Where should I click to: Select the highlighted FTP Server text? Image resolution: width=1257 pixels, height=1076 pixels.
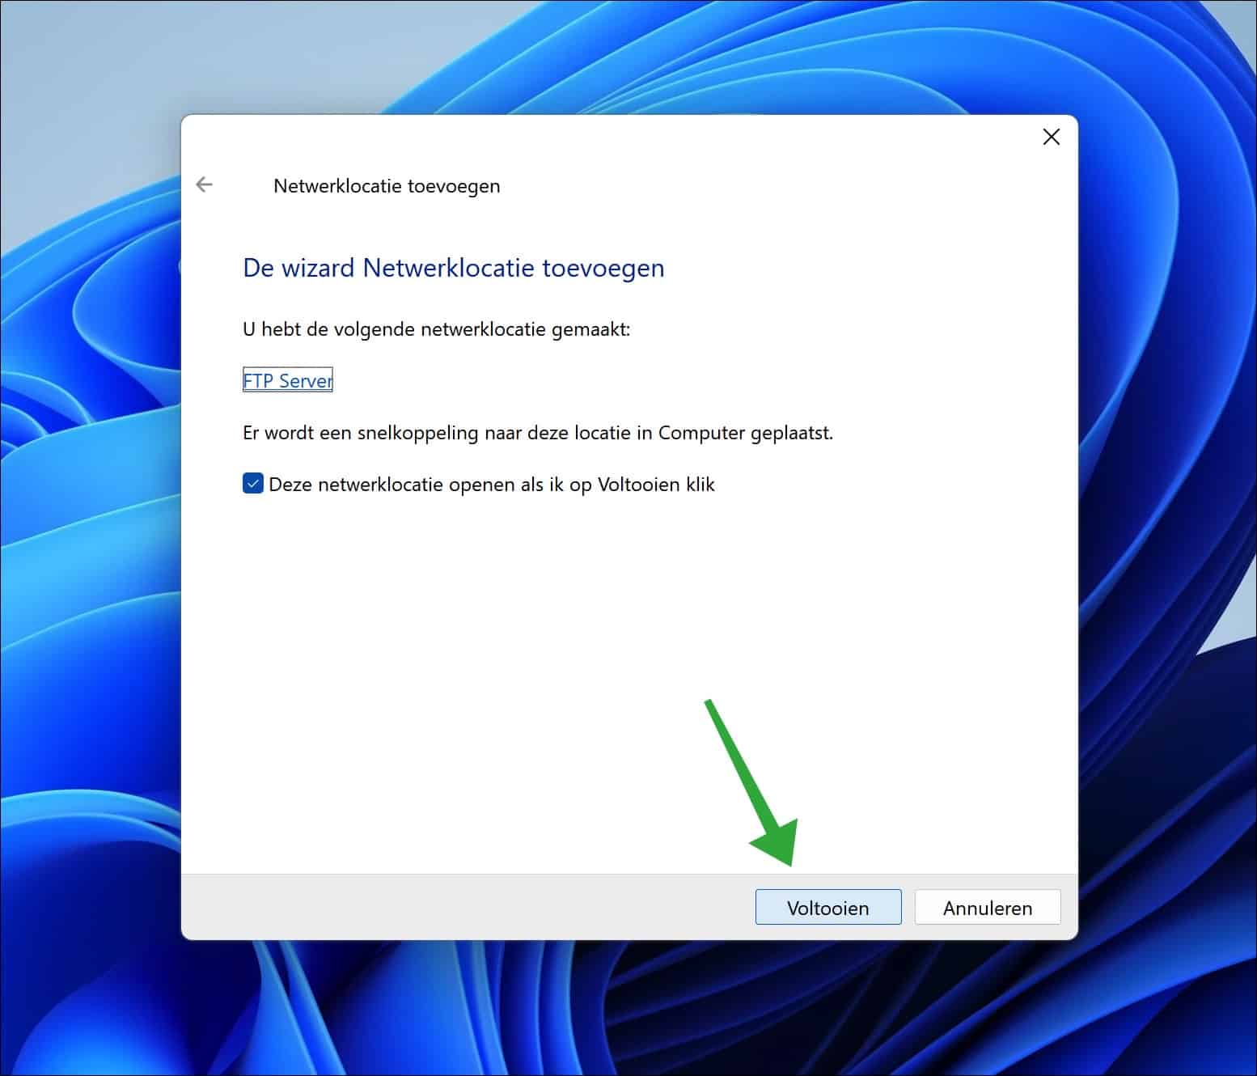(287, 379)
